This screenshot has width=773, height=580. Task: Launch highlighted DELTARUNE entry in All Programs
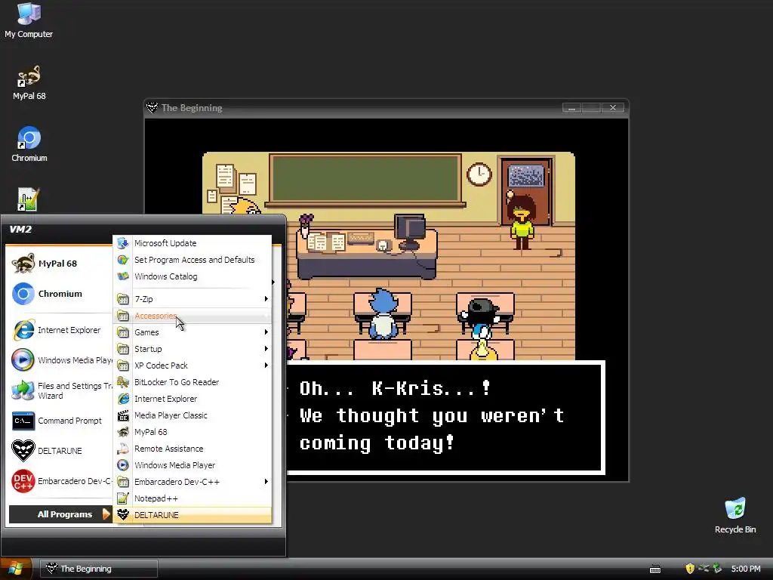tap(192, 515)
